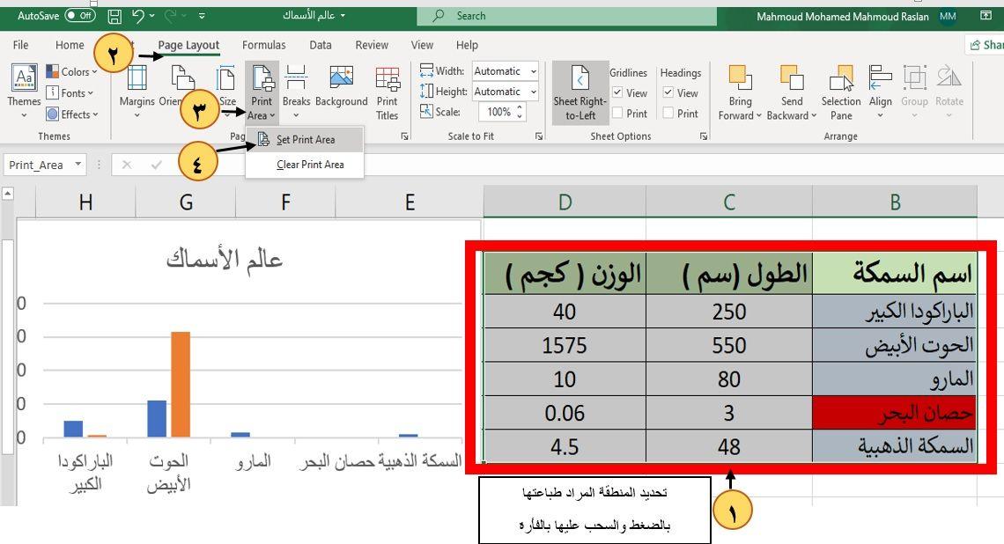The image size is (1004, 544).
Task: Toggle Sheet Right-to-Left direction
Action: tap(580, 92)
